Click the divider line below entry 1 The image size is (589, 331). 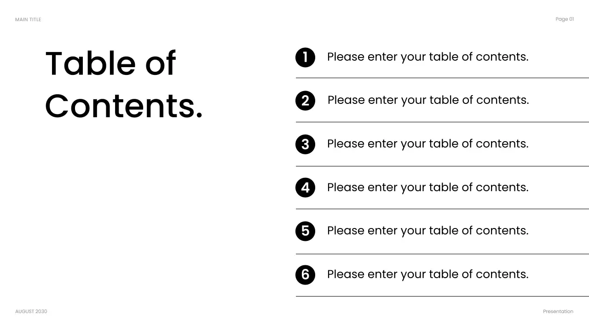click(442, 78)
